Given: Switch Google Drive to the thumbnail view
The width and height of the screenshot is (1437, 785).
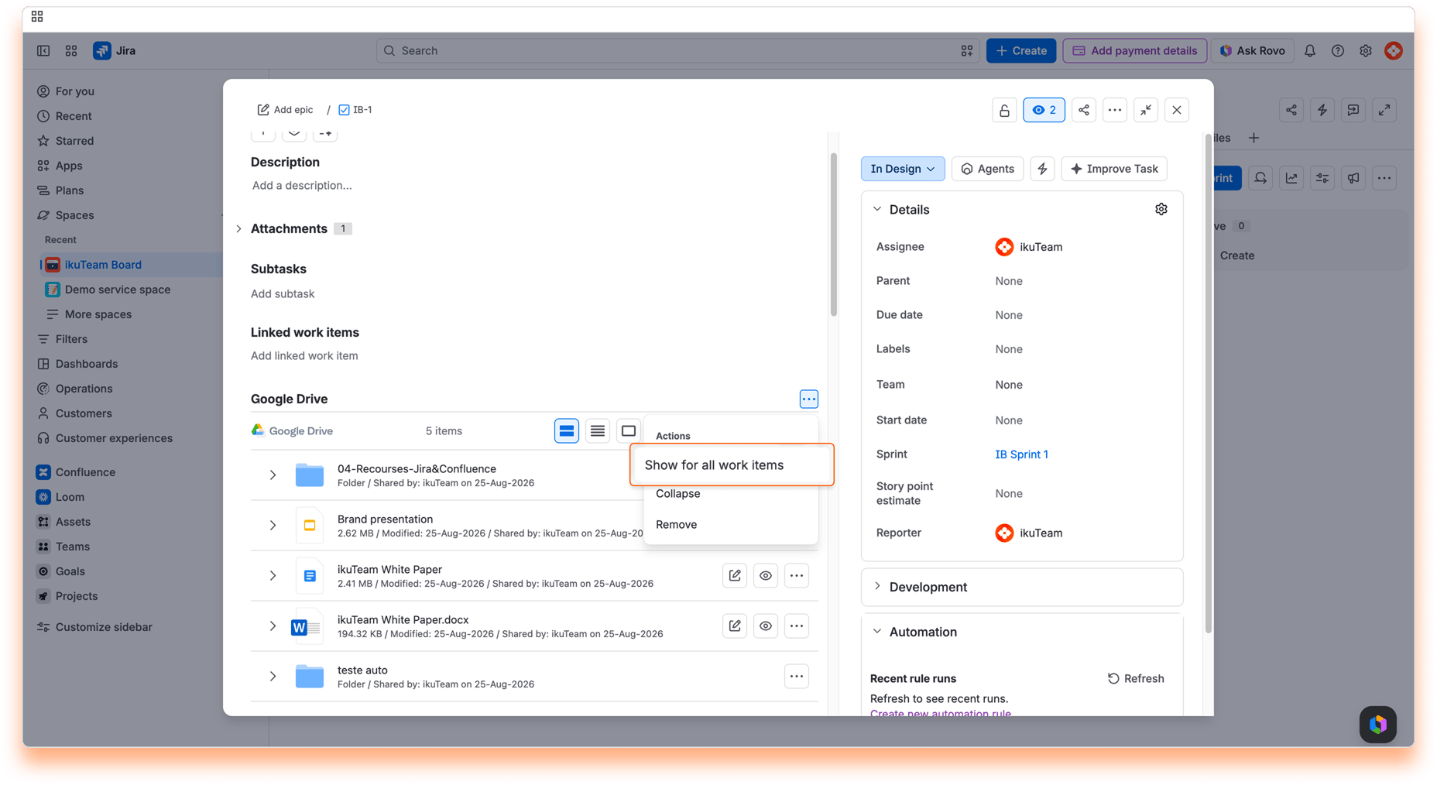Looking at the screenshot, I should (x=629, y=430).
